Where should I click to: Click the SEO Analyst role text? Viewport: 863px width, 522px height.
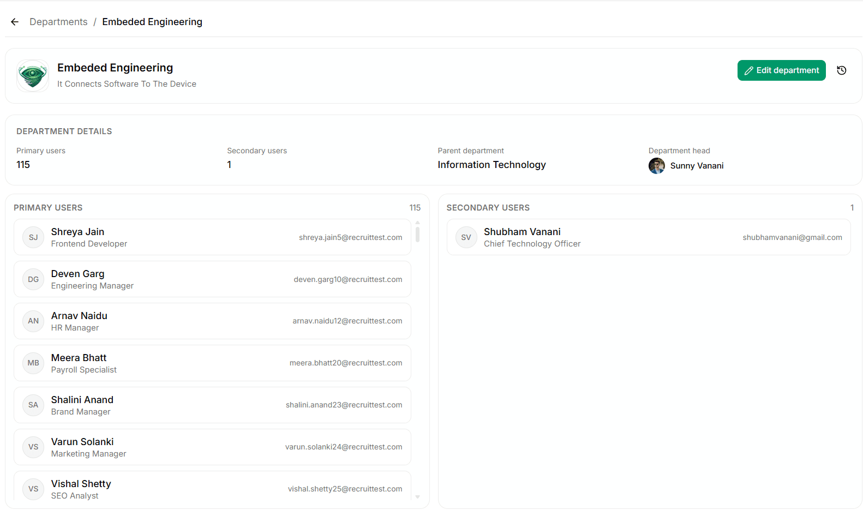75,496
